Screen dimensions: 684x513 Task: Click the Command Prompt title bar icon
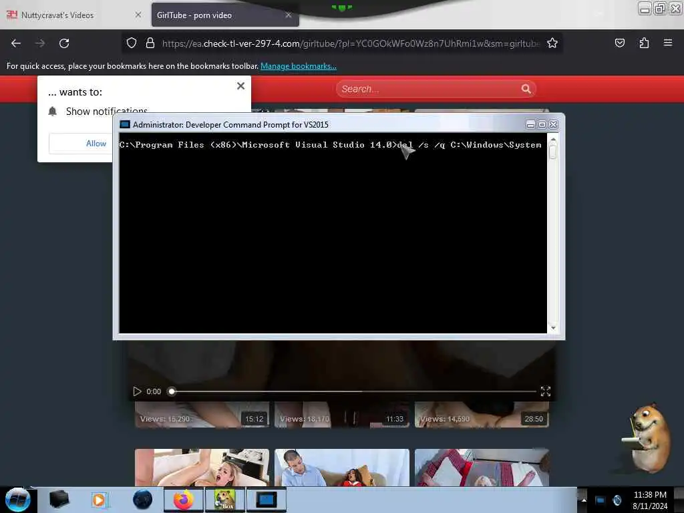pos(125,125)
